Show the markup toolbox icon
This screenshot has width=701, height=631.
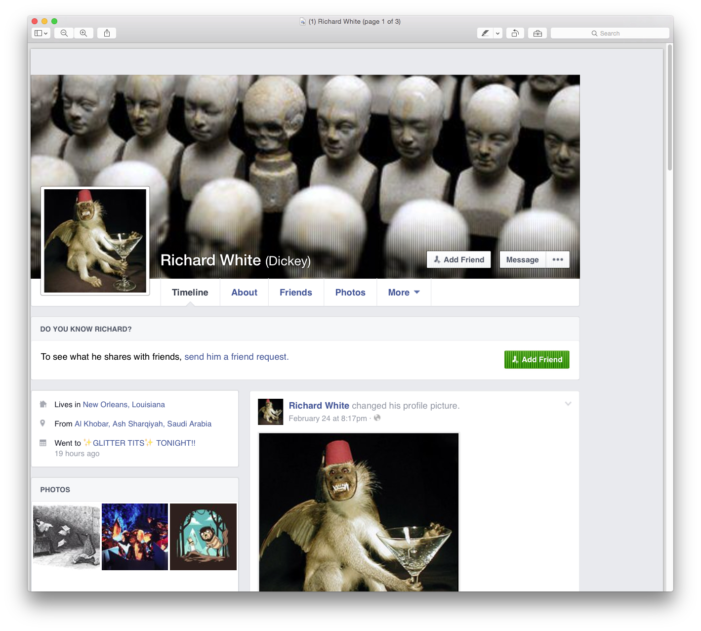tap(537, 33)
